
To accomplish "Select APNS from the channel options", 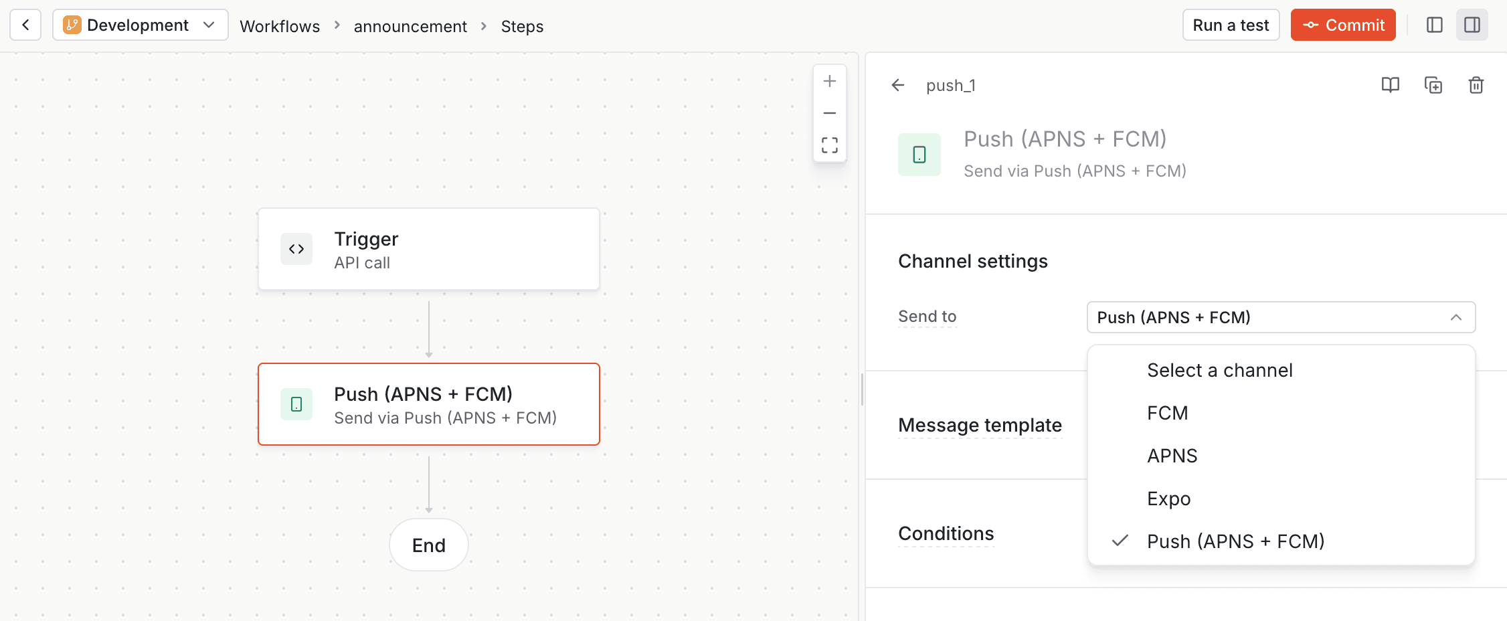I will coord(1172,456).
